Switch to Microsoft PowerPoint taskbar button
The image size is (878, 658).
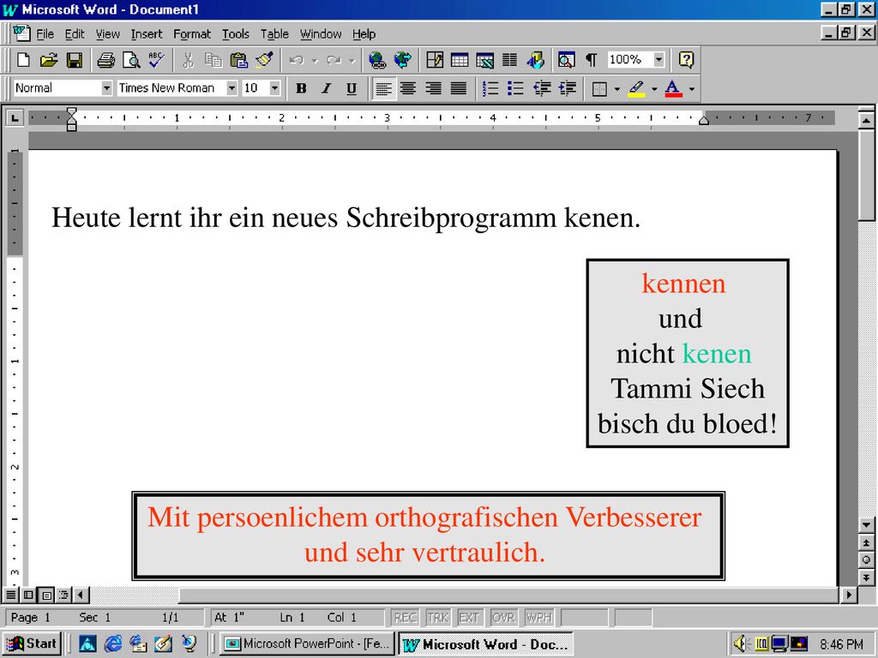click(308, 644)
